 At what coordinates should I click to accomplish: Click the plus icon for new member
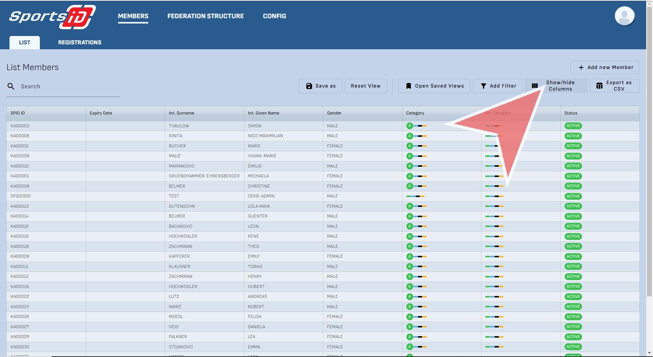click(x=581, y=67)
